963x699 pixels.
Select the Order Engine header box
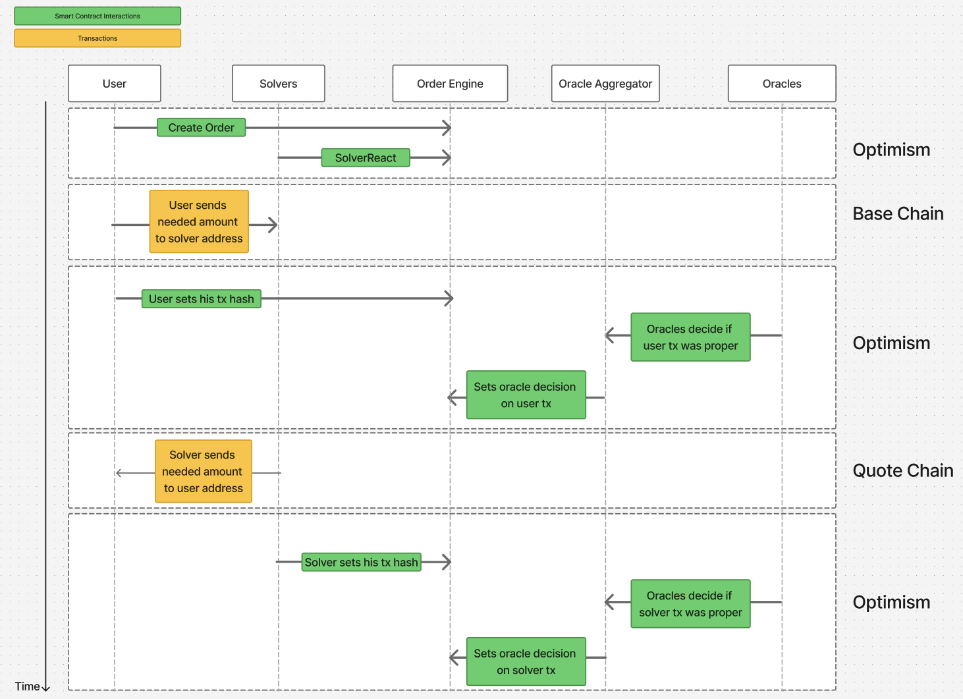(450, 84)
